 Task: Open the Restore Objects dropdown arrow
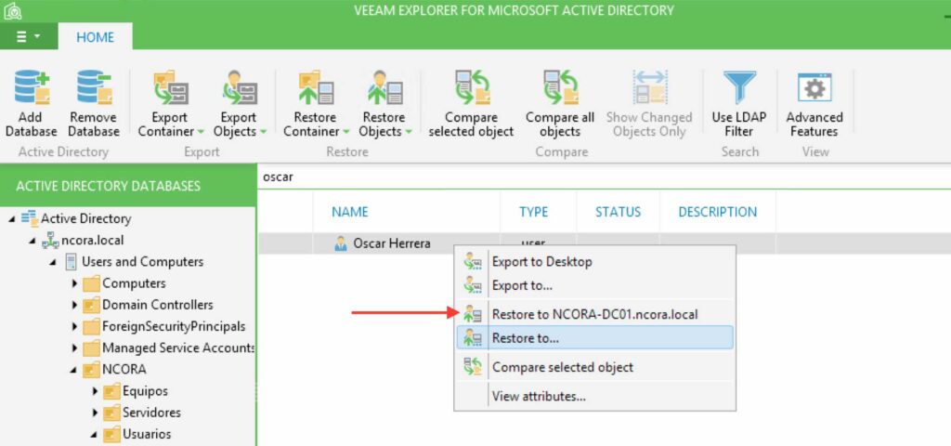pyautogui.click(x=409, y=132)
